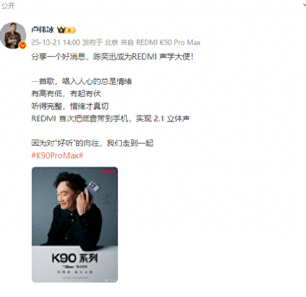306x297 pixels.
Task: Open 卢伟冰's profile avatar
Action: pyautogui.click(x=13, y=36)
